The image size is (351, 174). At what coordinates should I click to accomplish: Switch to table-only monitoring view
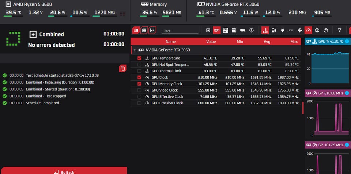pyautogui.click(x=144, y=30)
